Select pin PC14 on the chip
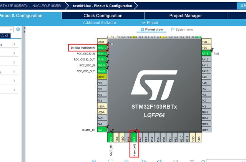 (102, 54)
